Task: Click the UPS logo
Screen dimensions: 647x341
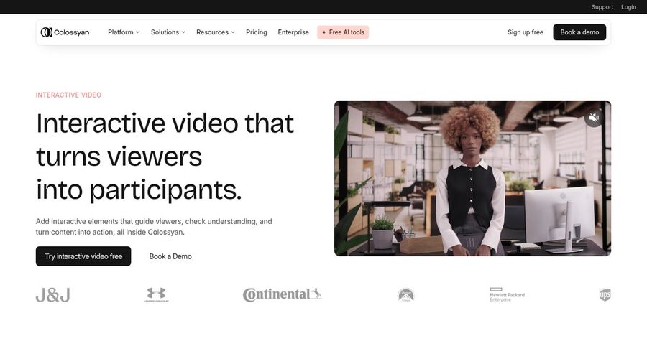Action: click(x=605, y=295)
